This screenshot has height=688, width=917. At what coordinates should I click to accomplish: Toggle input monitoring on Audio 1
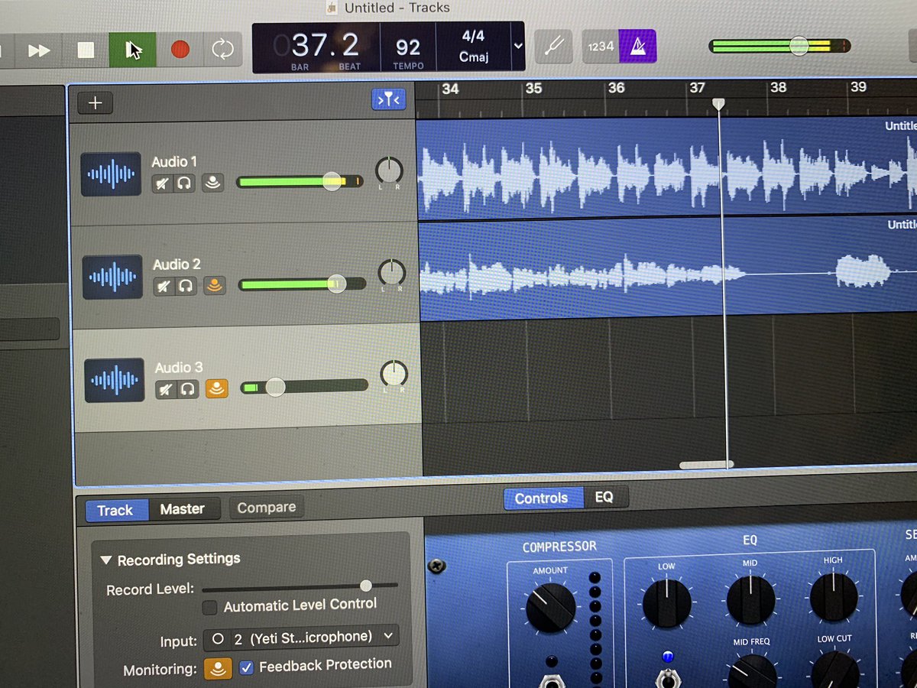(212, 183)
